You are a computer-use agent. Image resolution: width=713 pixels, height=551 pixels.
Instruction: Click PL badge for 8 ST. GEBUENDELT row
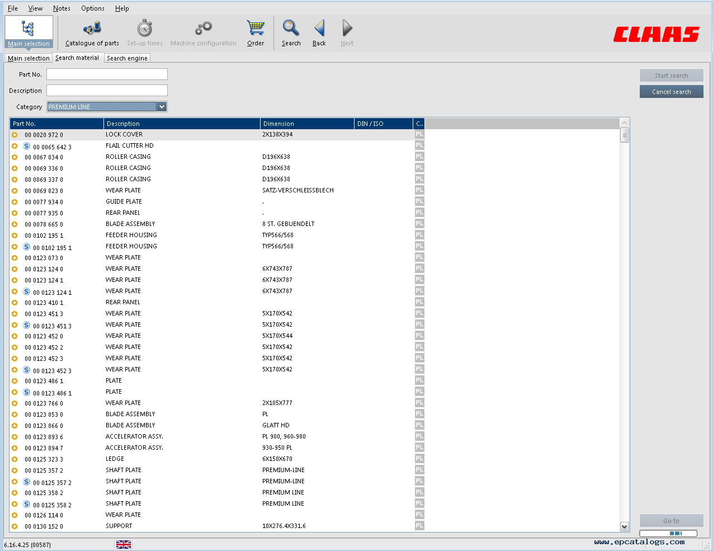click(x=419, y=224)
